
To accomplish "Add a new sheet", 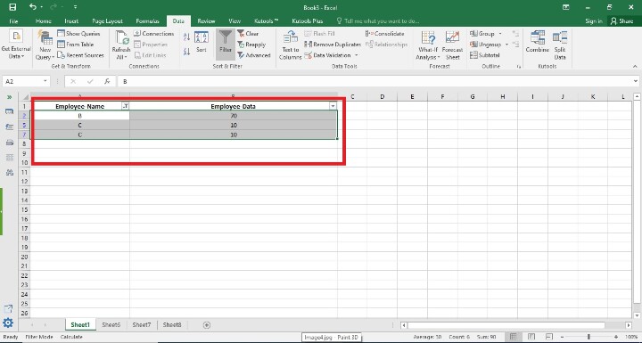I will 207,325.
